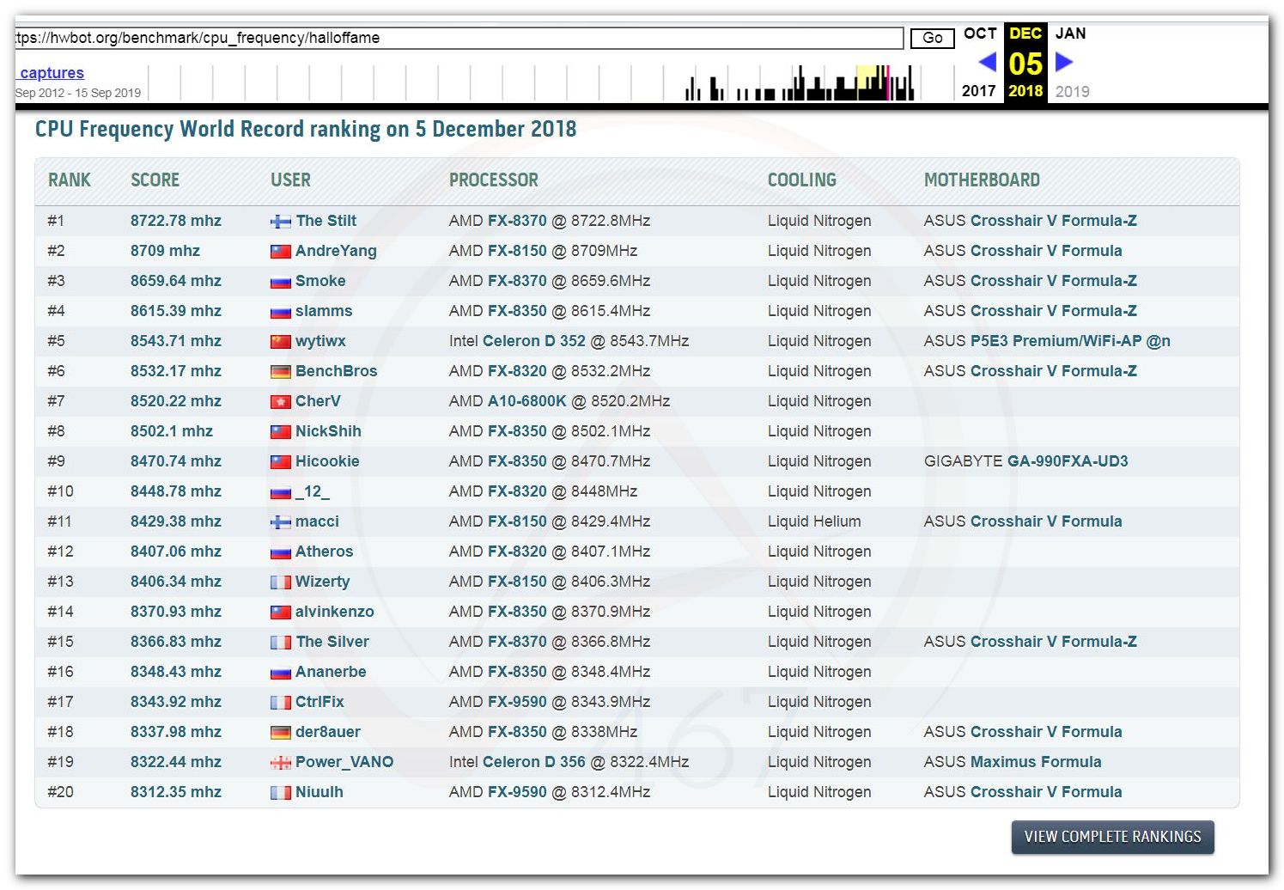Open the 8722.78 mhz score link
The image size is (1284, 890).
[175, 221]
